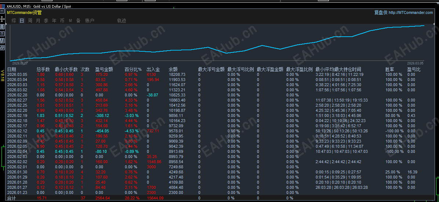Click the 最大浮亏金额 column header
This screenshot has height=202, width=439.
click(x=211, y=69)
